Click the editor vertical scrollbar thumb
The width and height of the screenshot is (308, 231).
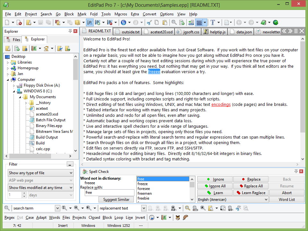click(x=303, y=87)
